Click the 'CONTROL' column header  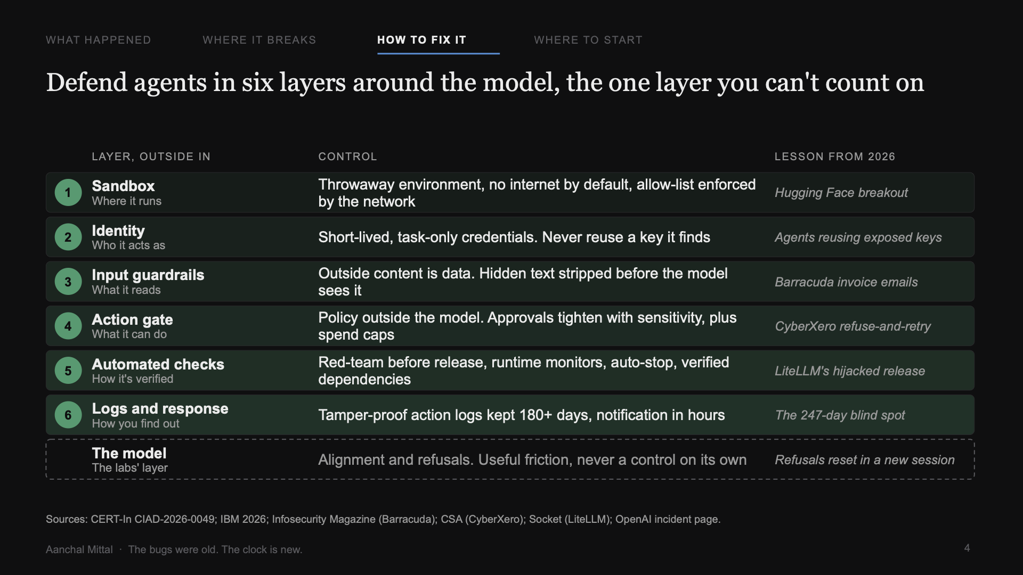click(347, 157)
